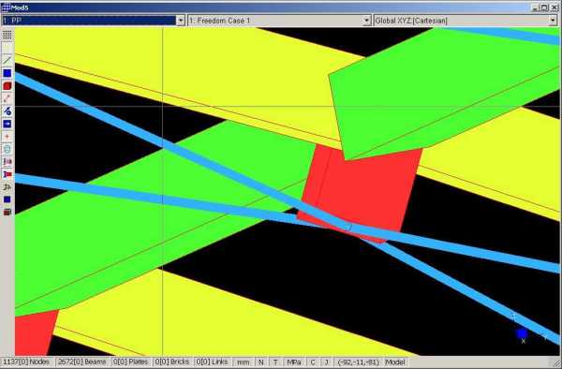Image resolution: width=562 pixels, height=369 pixels.
Task: Select the beam line tool in left toolbar
Action: pos(7,60)
